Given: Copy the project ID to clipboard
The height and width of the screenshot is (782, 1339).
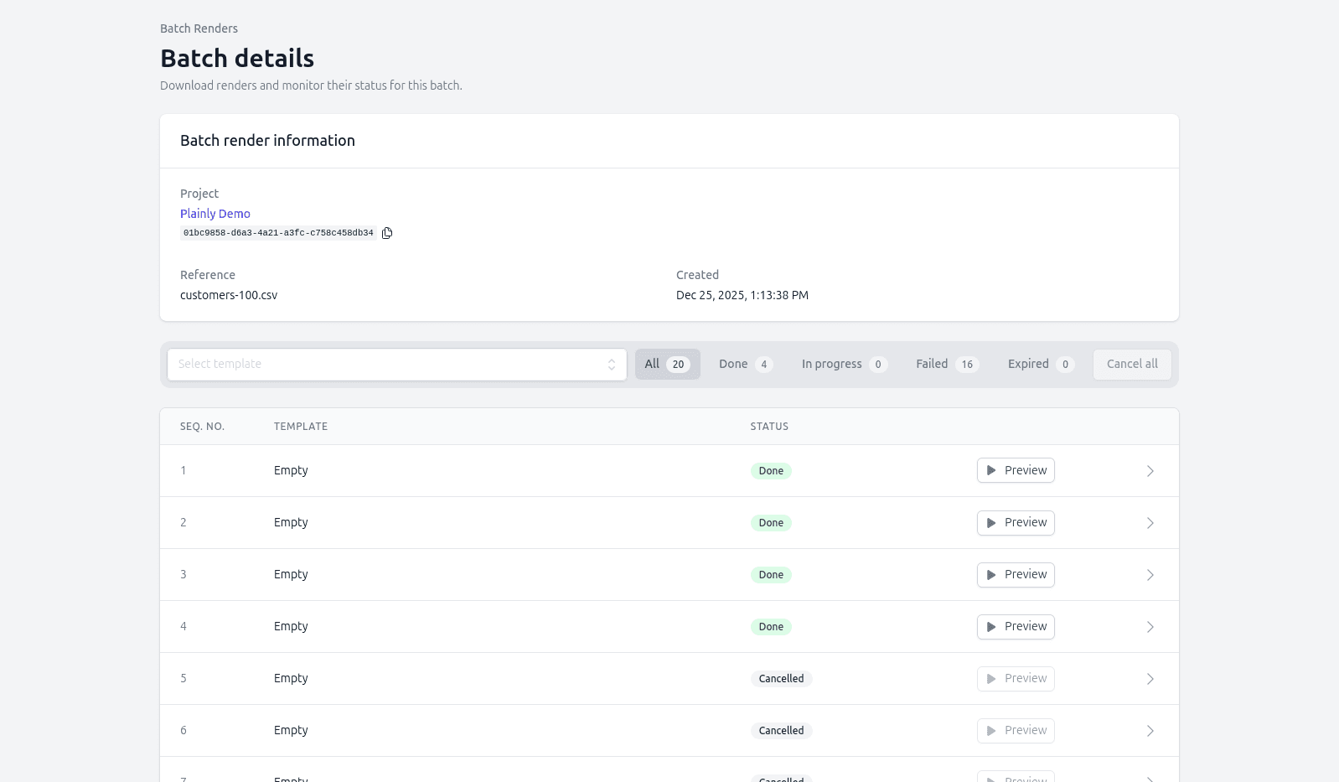Looking at the screenshot, I should coord(387,233).
